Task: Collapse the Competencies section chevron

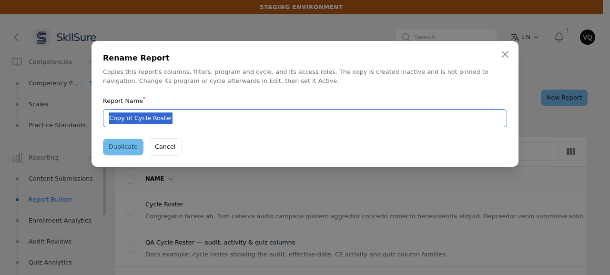Action: point(90,62)
